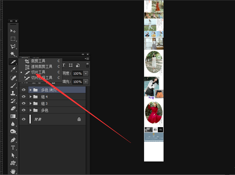Select the Hand tool
This screenshot has height=175, width=235.
click(x=13, y=171)
